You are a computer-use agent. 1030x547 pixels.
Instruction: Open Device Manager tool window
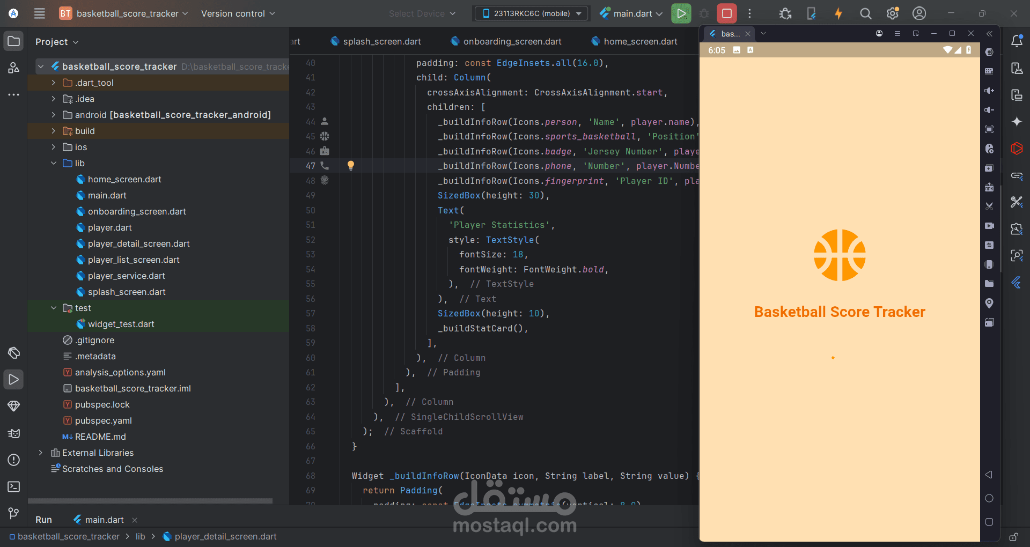tap(1017, 68)
